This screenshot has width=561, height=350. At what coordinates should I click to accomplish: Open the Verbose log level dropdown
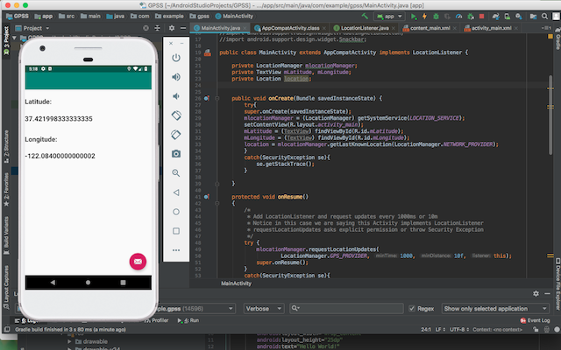(x=264, y=308)
